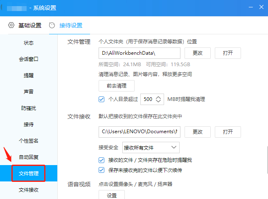
Task: Select highlighted 文件管理 sidebar item
Action: coord(29,173)
